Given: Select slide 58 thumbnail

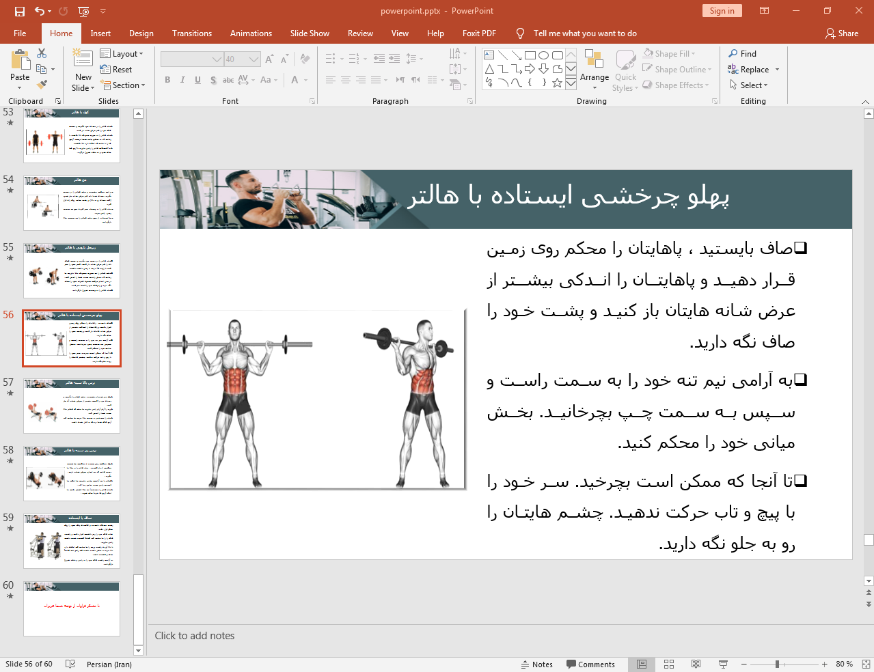Looking at the screenshot, I should tap(72, 474).
